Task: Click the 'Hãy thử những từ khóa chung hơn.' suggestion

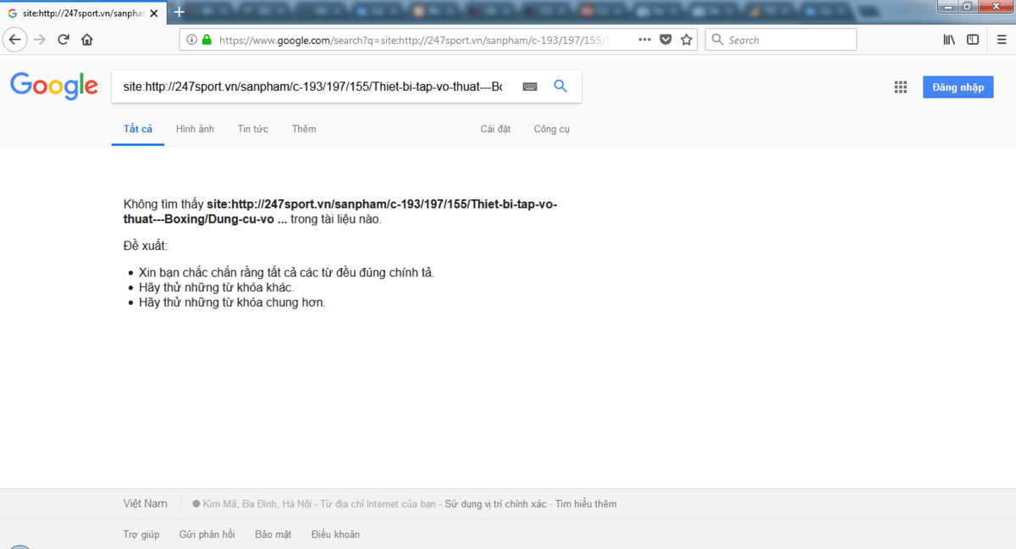Action: coord(232,302)
